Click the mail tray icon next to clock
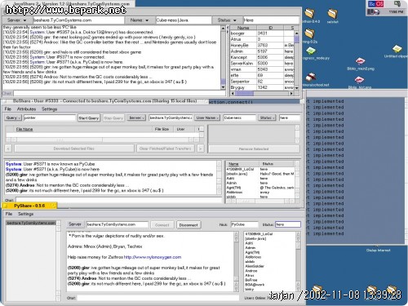This screenshot has width=408, height=306. click(377, 12)
